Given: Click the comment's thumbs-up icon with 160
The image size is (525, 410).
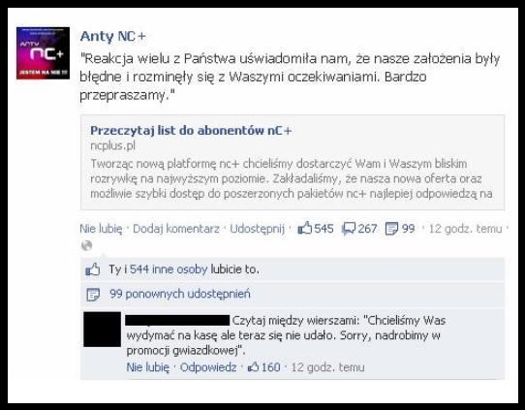Looking at the screenshot, I should point(253,367).
